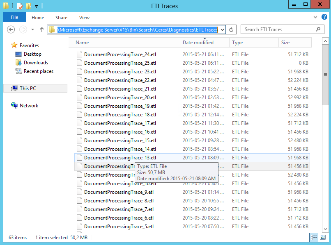Screen dimensions: 331x245
Task: Click the 52 992 KB size cell
Action: (x=298, y=98)
